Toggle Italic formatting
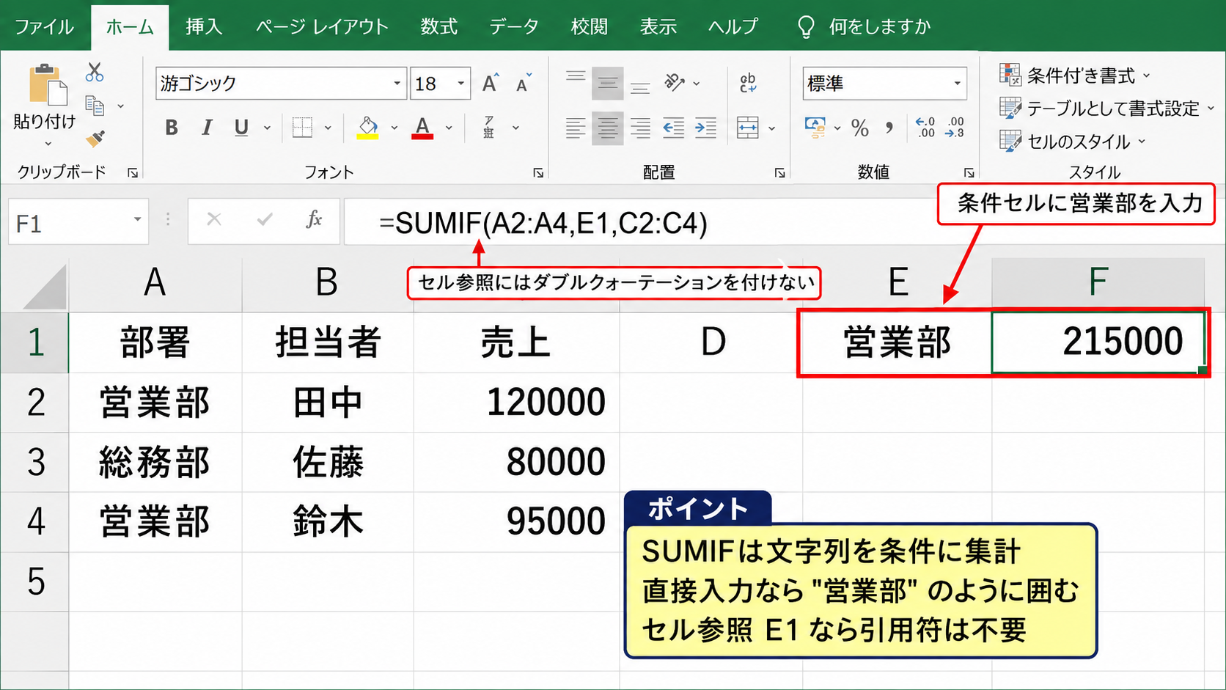1226x690 pixels. coord(207,128)
